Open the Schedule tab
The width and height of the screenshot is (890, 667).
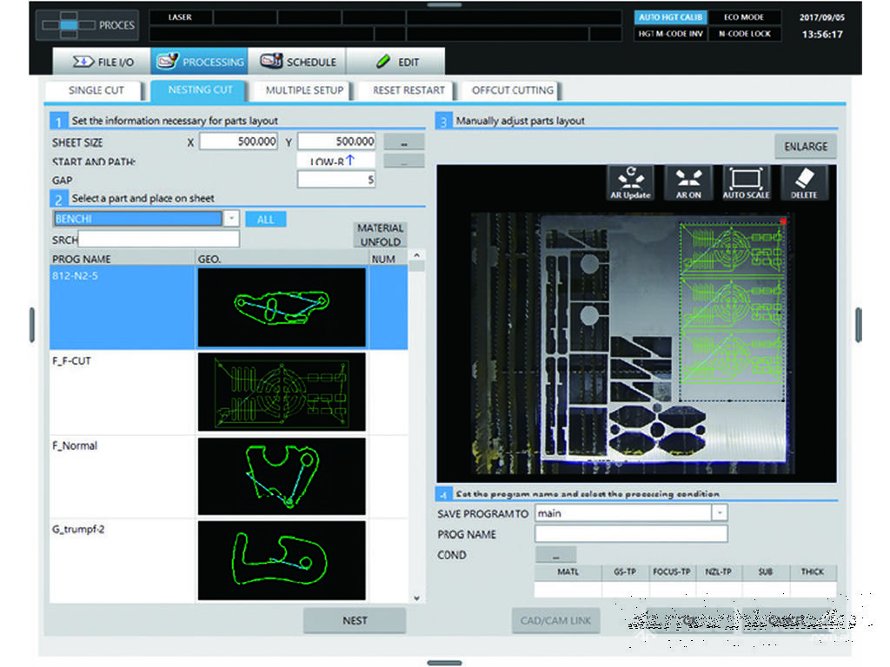pos(297,63)
